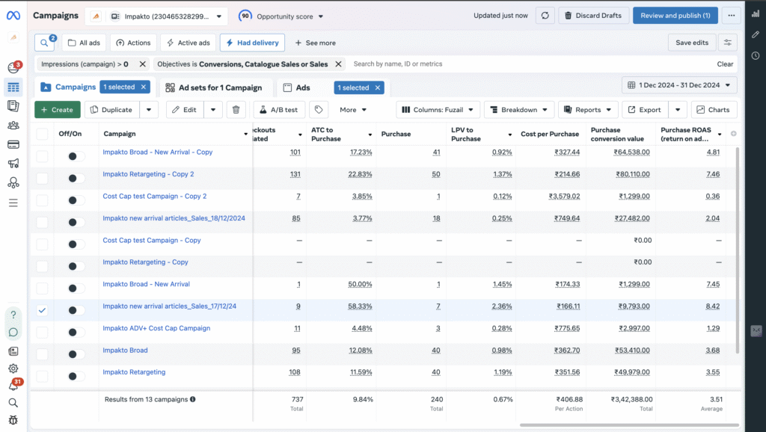The width and height of the screenshot is (766, 432).
Task: Open the right panel clock history icon
Action: 756,55
